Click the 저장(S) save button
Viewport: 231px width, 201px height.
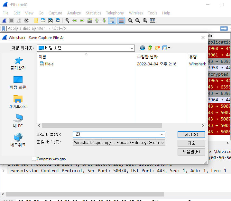click(191, 135)
